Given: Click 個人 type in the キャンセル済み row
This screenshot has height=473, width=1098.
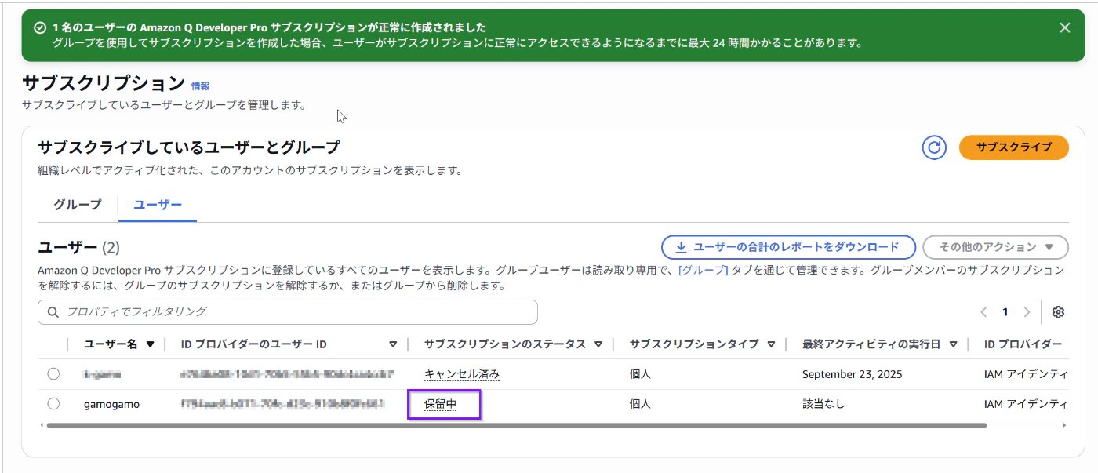Looking at the screenshot, I should pos(640,374).
